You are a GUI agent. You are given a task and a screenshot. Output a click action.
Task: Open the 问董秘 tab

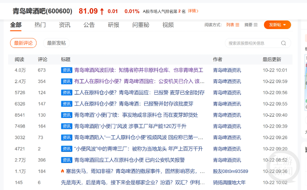pyautogui.click(x=141, y=25)
